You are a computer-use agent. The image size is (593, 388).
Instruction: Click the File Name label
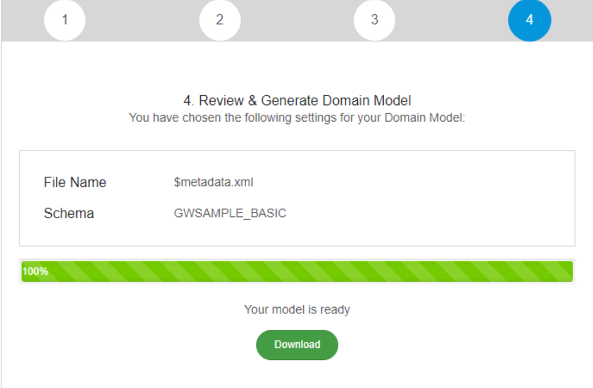[x=75, y=183]
